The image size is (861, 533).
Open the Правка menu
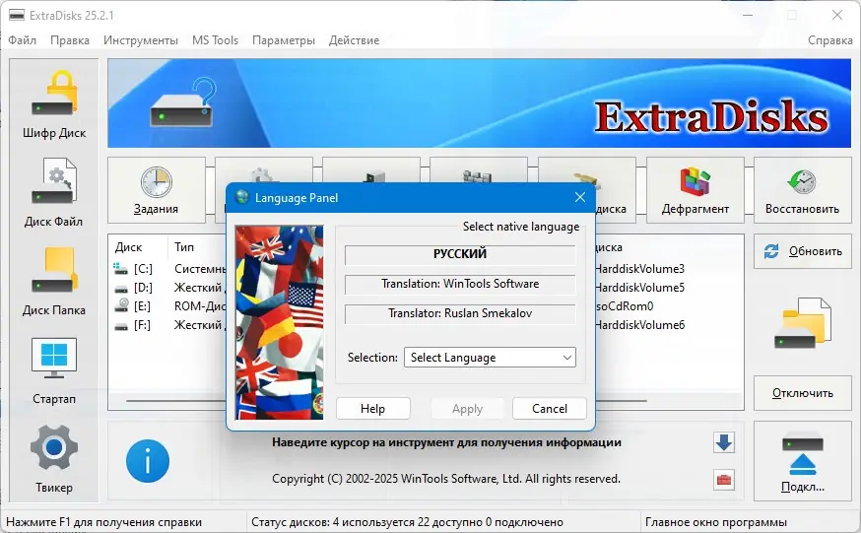point(70,40)
